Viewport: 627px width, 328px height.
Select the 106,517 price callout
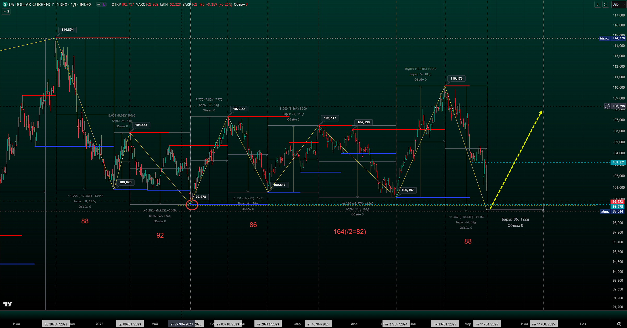point(330,118)
